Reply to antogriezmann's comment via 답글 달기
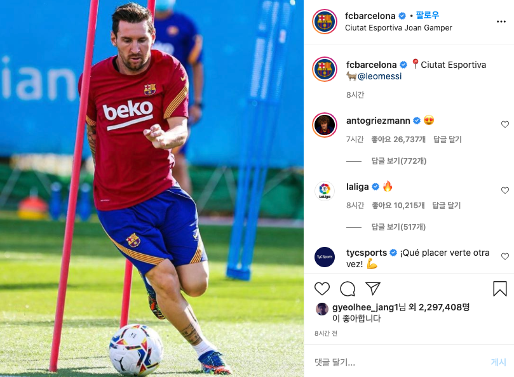 coord(447,139)
